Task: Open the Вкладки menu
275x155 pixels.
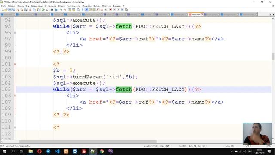Action: point(117,6)
